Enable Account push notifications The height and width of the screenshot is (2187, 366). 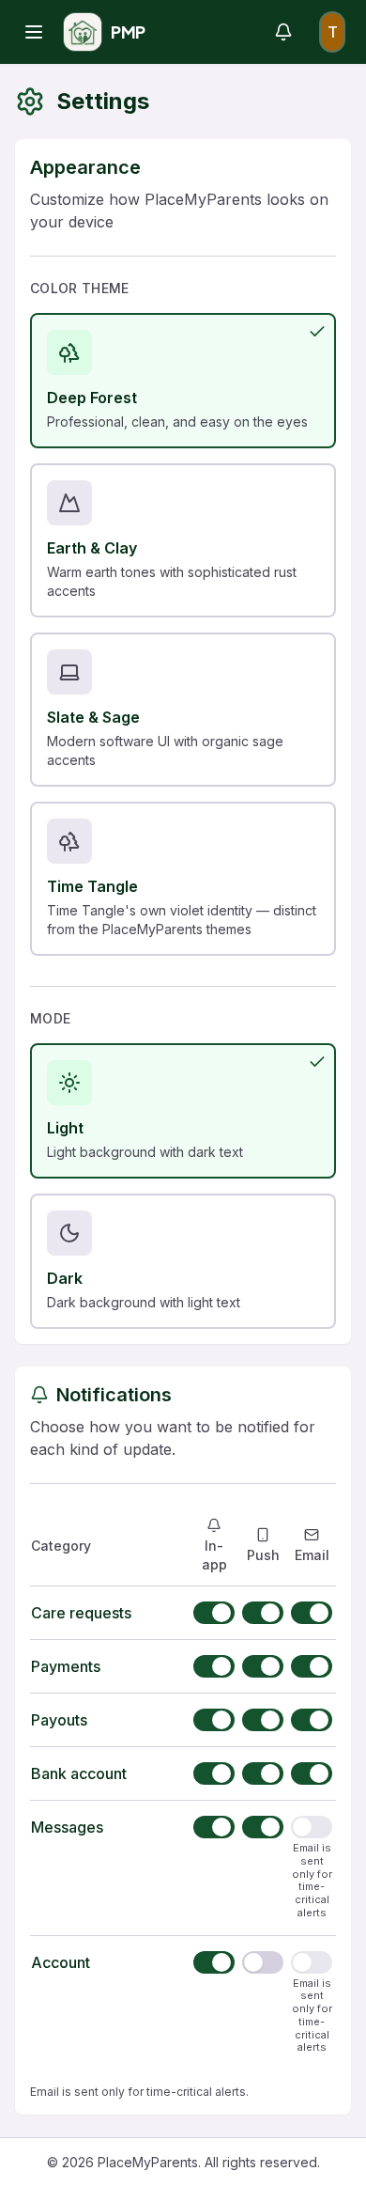(263, 1962)
